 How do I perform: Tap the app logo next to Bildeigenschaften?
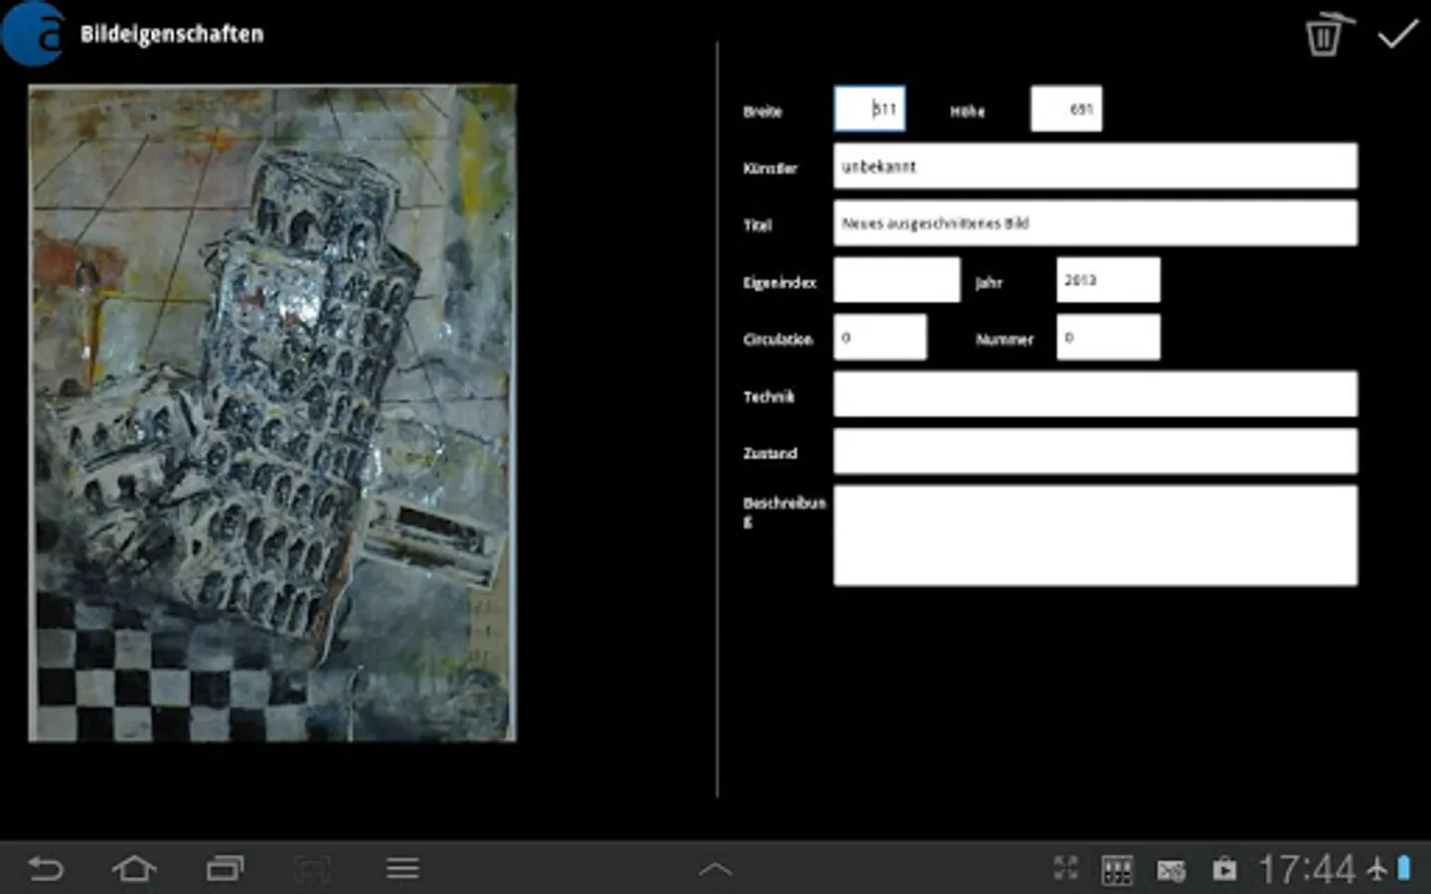click(x=33, y=33)
